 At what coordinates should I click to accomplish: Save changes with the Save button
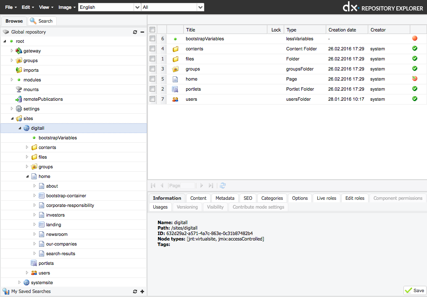click(414, 290)
